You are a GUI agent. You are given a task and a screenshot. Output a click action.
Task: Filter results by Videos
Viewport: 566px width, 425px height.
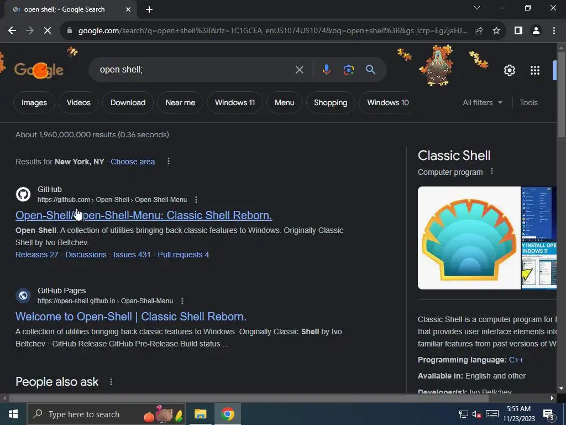(x=78, y=102)
